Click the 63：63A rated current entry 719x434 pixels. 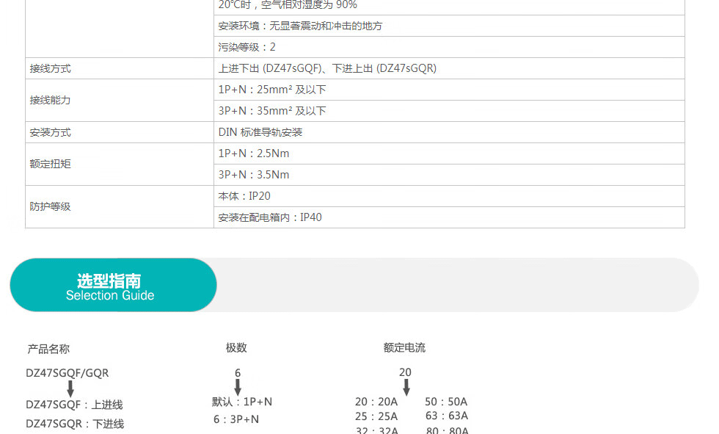[x=446, y=416]
